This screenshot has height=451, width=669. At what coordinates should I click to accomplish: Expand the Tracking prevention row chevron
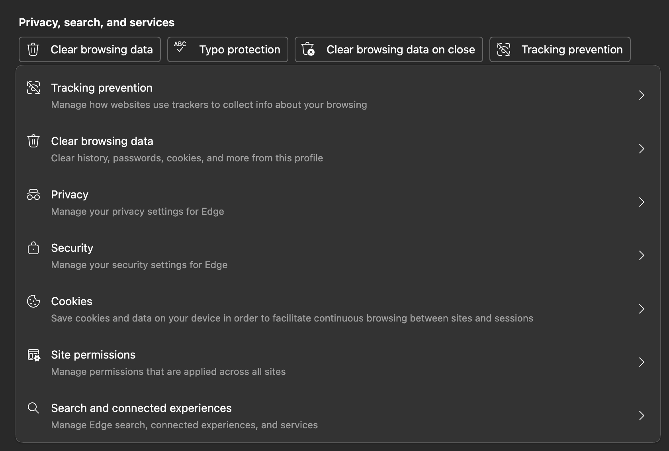pos(641,95)
